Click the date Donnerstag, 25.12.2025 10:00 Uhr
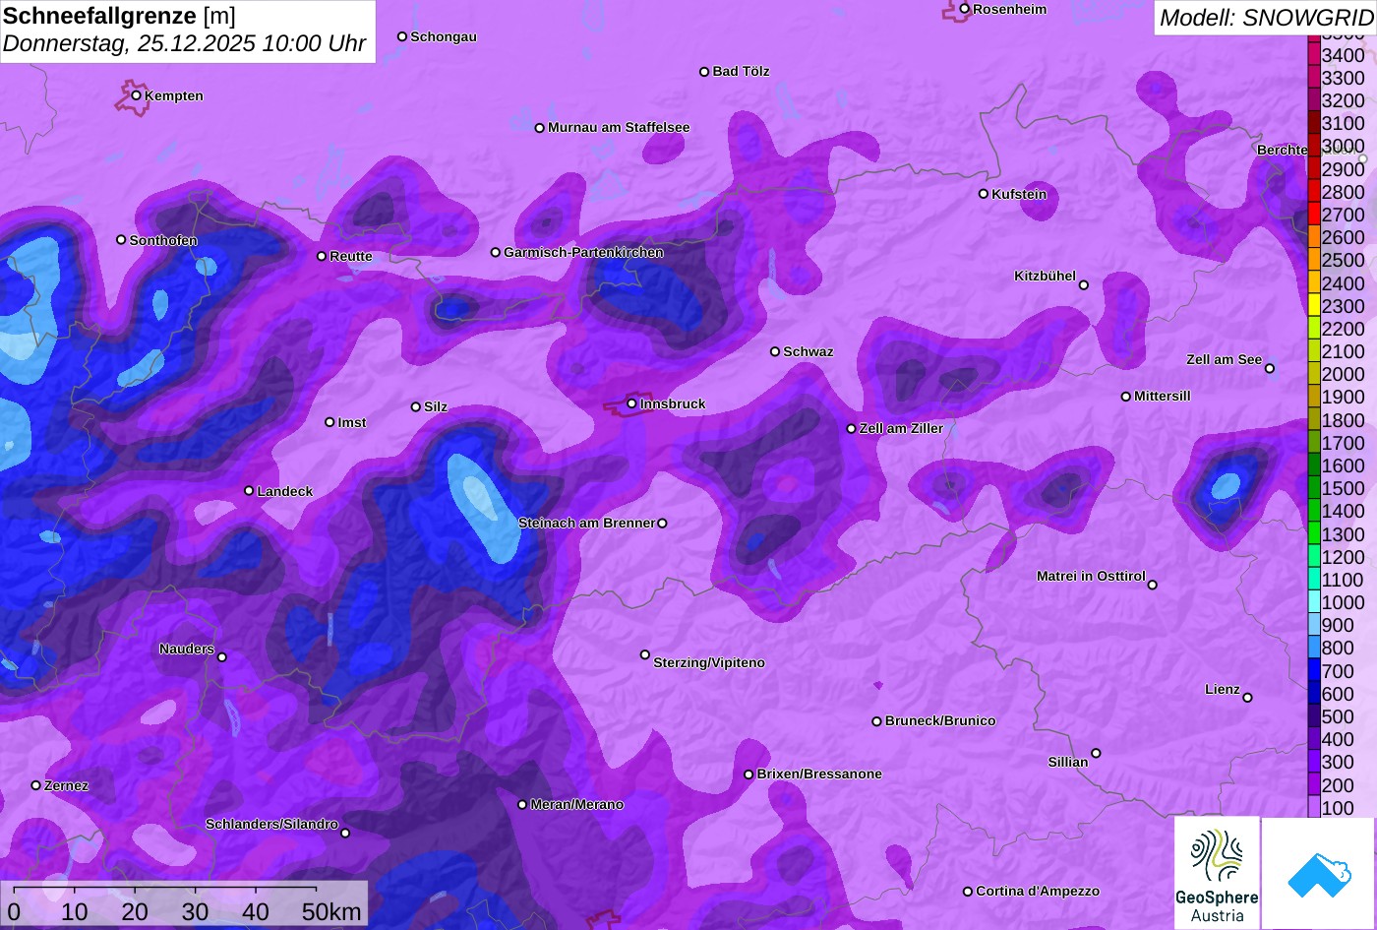This screenshot has width=1377, height=930. [184, 44]
